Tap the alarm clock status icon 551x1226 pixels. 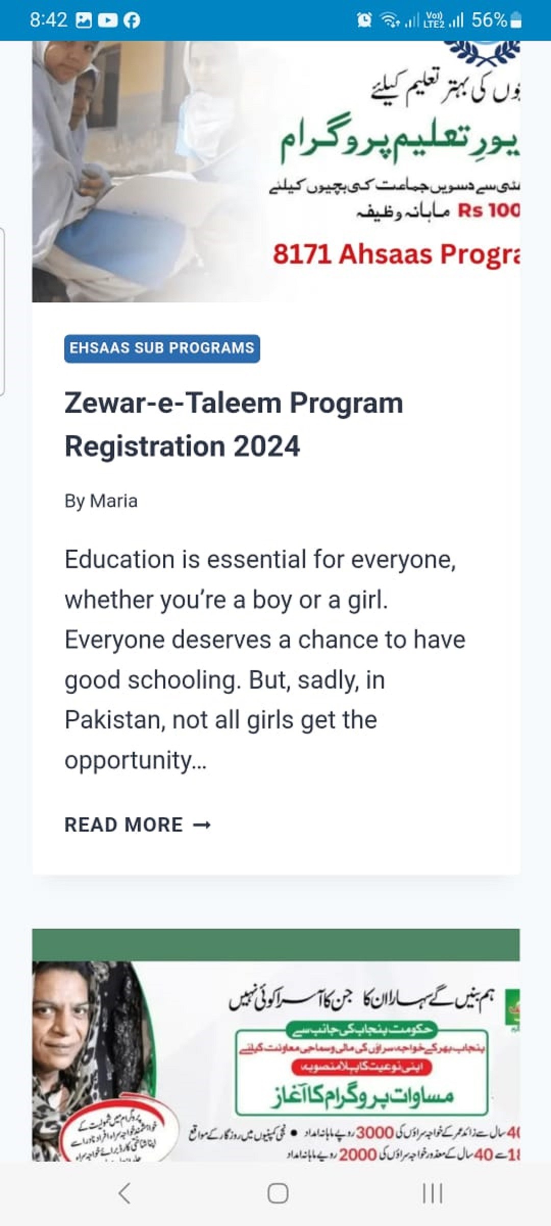click(x=364, y=20)
